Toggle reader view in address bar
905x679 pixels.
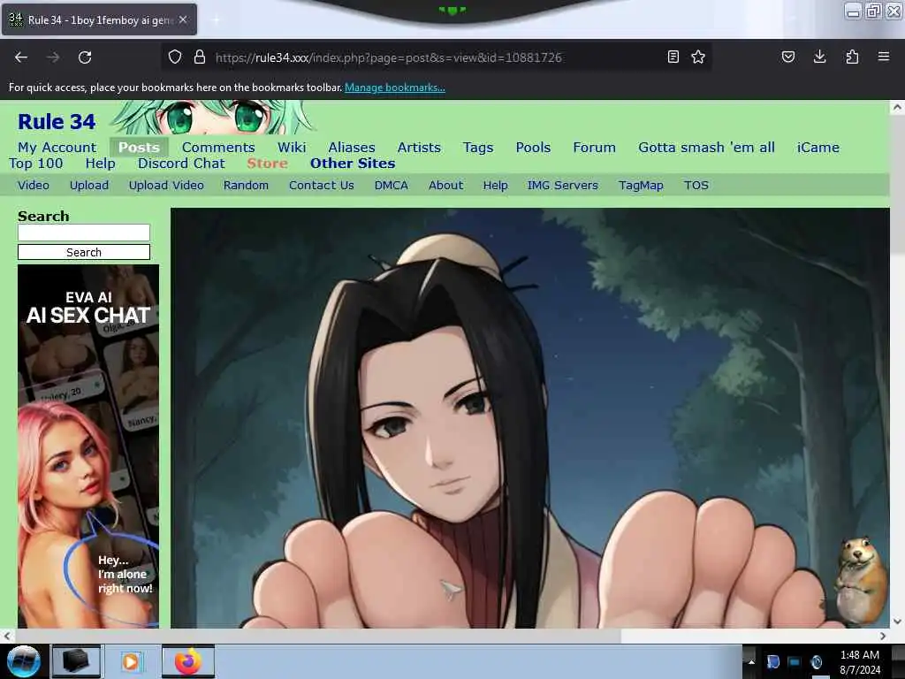pyautogui.click(x=673, y=57)
